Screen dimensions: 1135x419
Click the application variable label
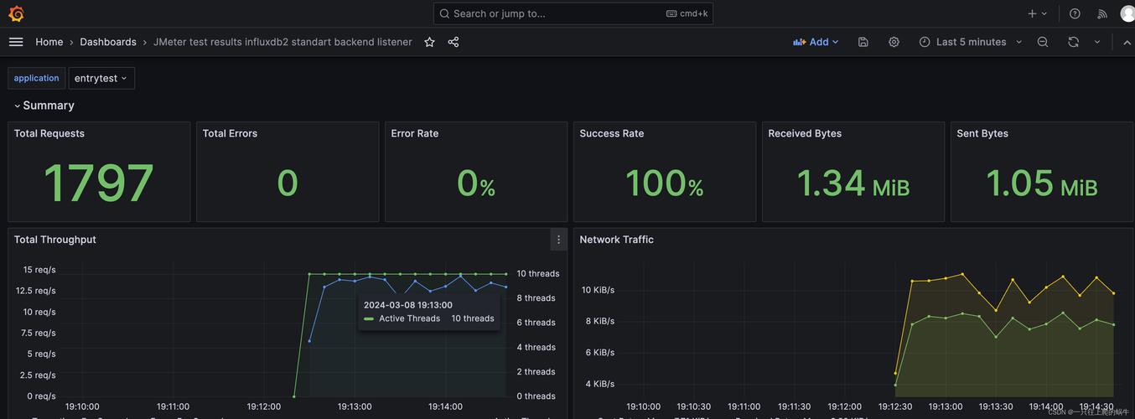pos(36,78)
